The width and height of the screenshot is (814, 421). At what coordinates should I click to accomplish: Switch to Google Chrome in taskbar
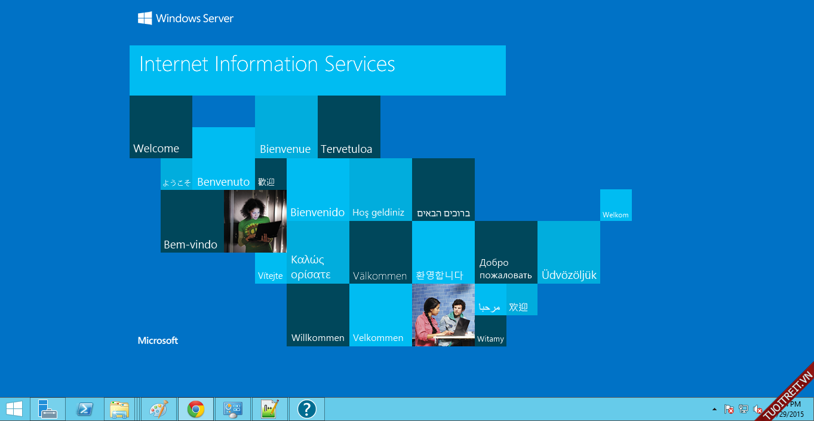(195, 409)
